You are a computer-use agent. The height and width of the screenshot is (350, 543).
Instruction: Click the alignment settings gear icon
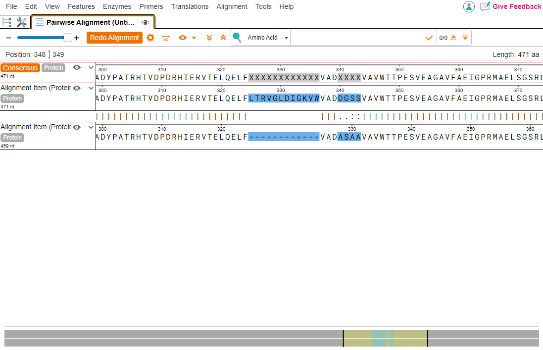point(150,38)
